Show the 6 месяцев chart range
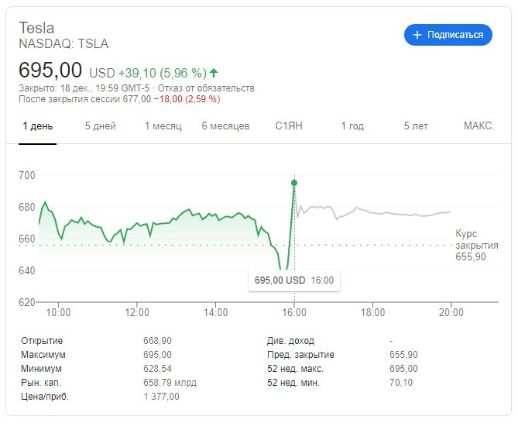This screenshot has height=423, width=518. pyautogui.click(x=225, y=126)
